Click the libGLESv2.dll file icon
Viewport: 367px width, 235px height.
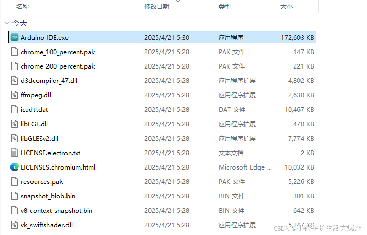[14, 138]
